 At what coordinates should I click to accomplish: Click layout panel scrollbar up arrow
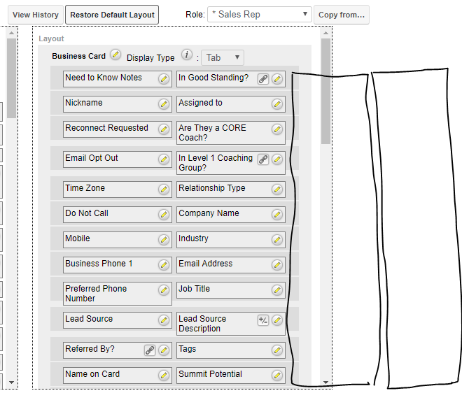tap(325, 33)
